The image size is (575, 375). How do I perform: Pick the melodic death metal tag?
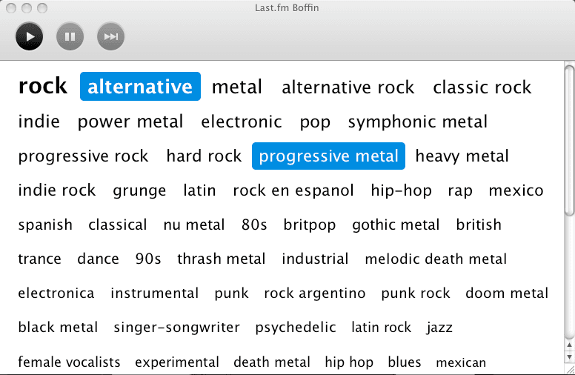point(436,259)
